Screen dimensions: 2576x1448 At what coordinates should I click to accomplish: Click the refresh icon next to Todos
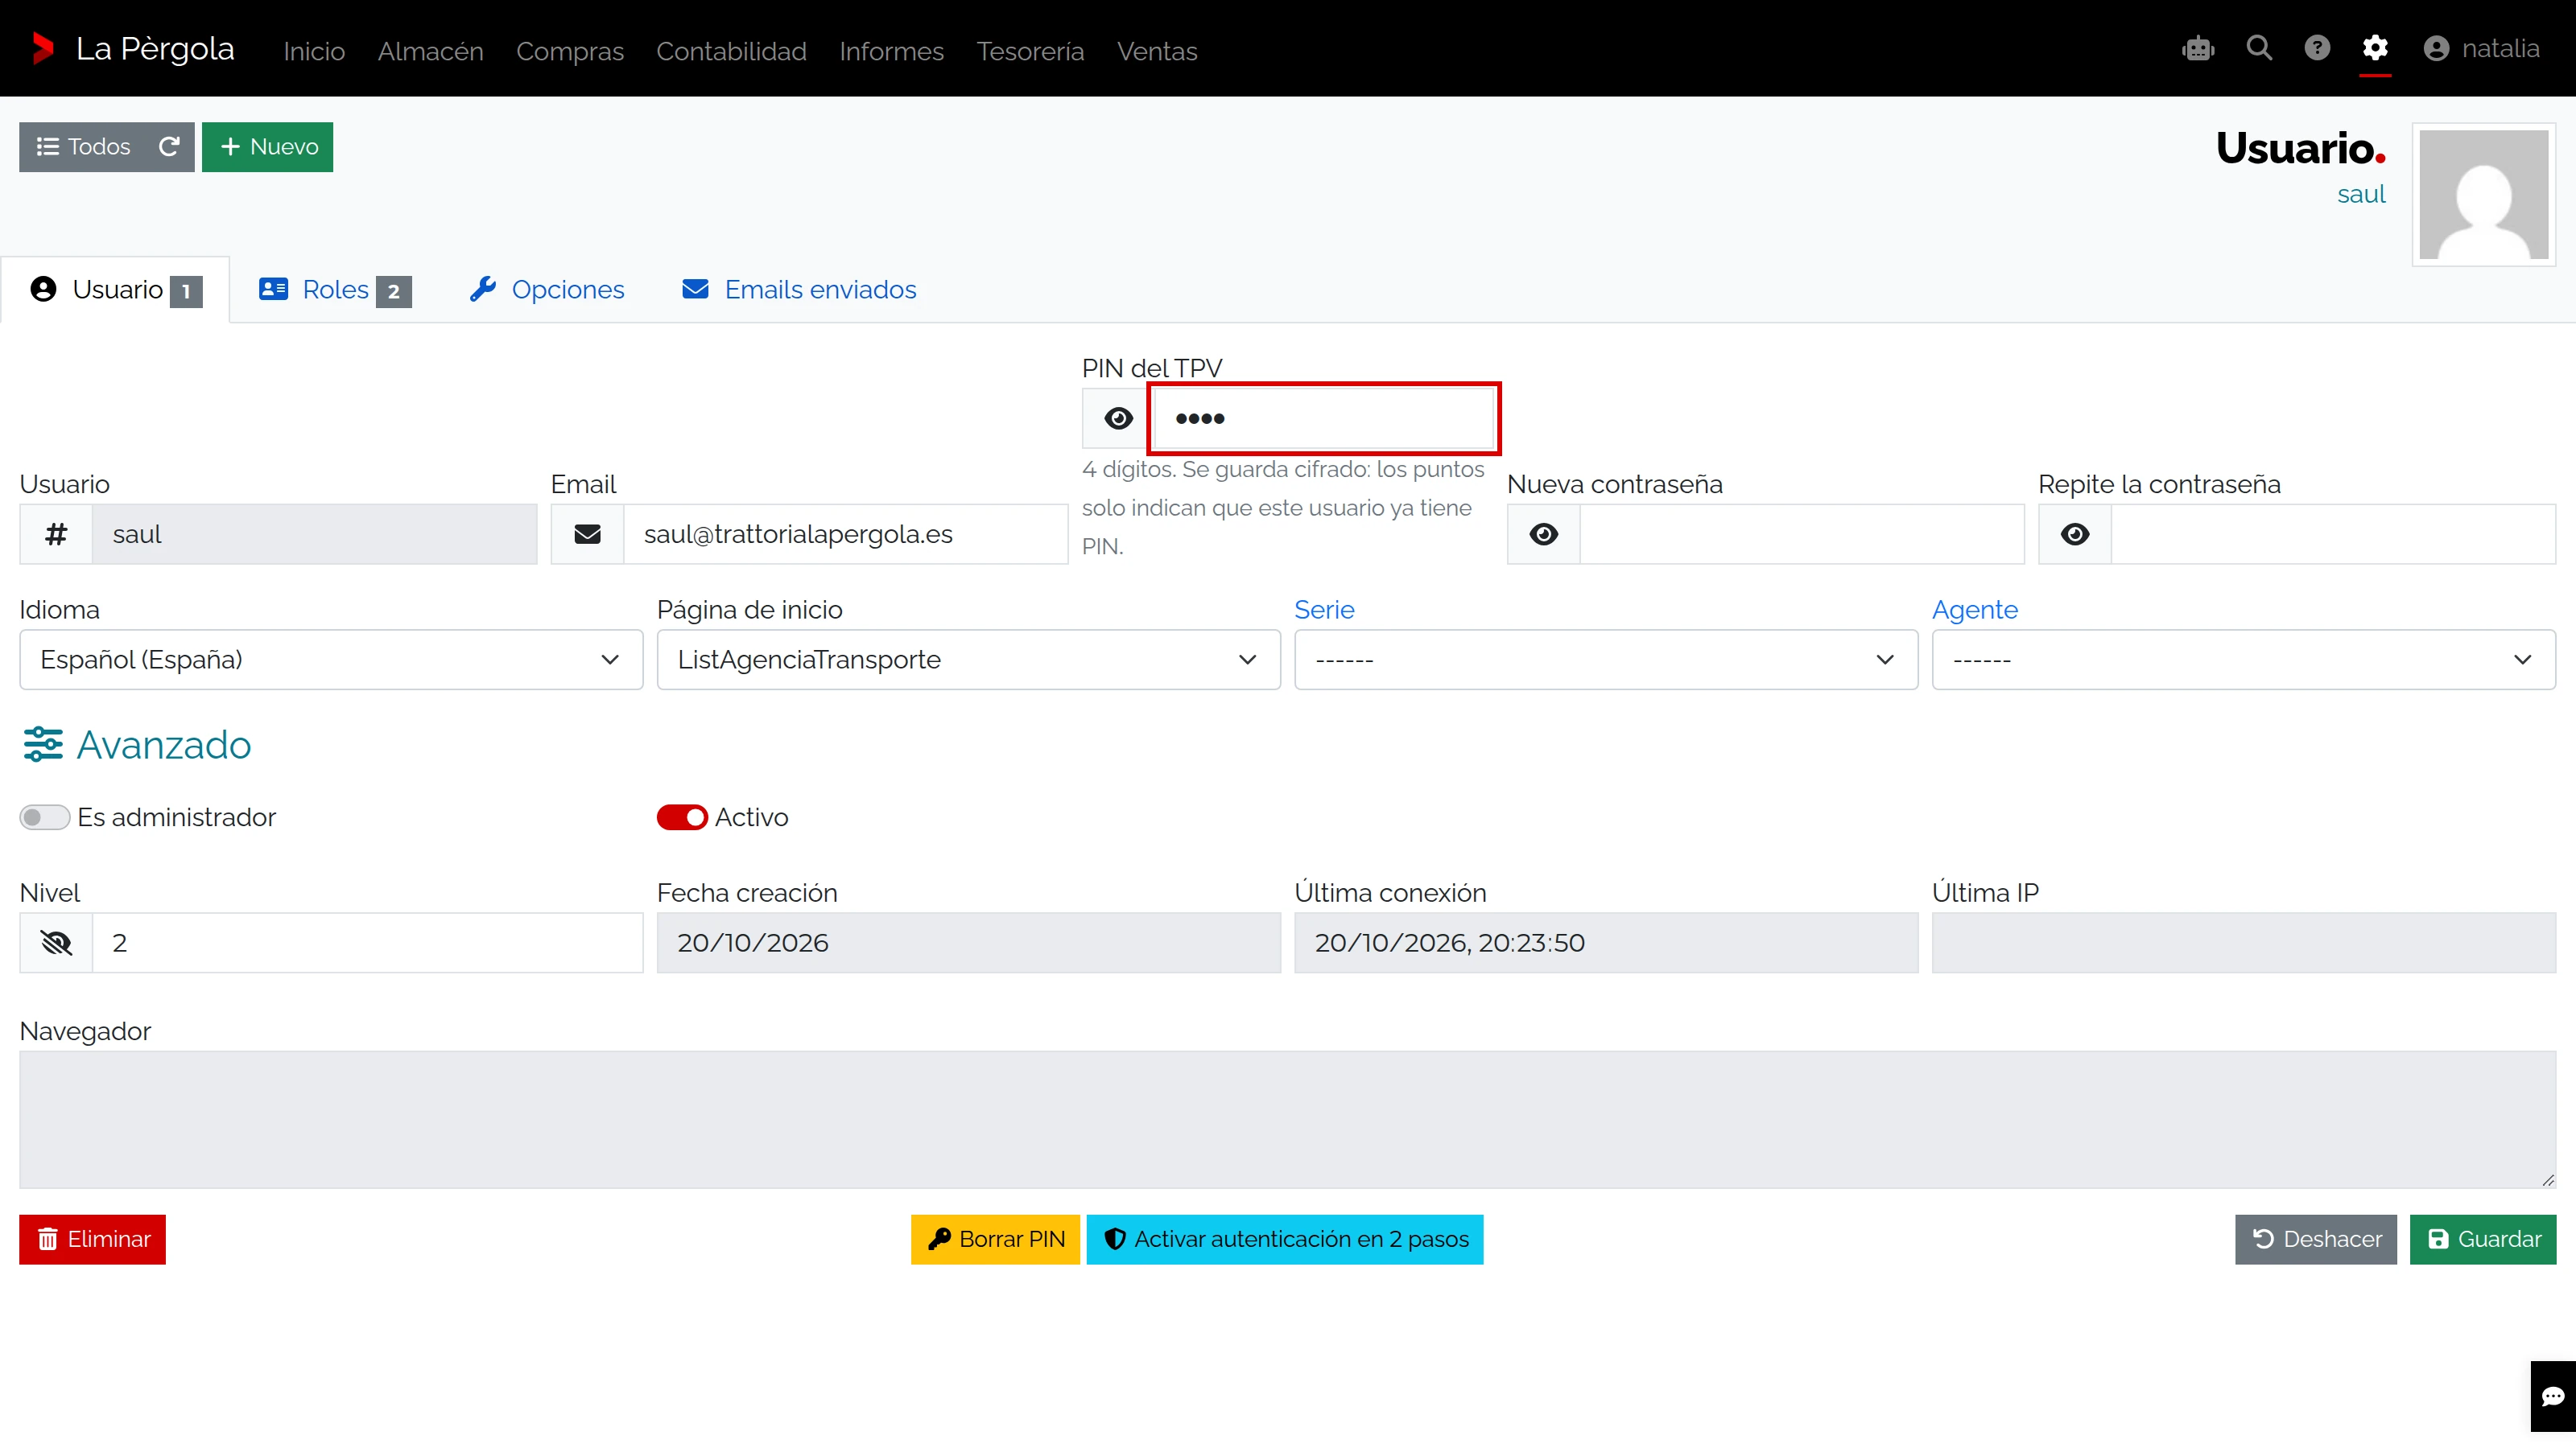(x=169, y=147)
